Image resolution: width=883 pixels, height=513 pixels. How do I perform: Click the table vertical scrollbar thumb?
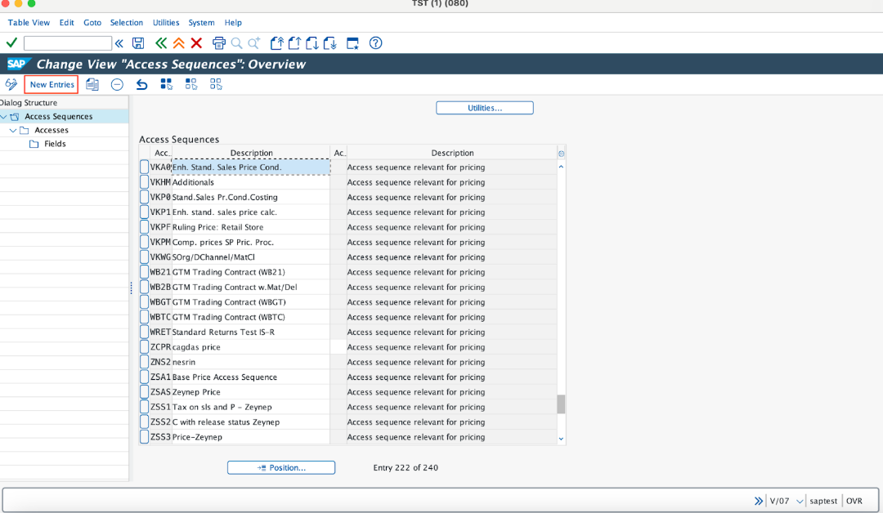[x=561, y=404]
